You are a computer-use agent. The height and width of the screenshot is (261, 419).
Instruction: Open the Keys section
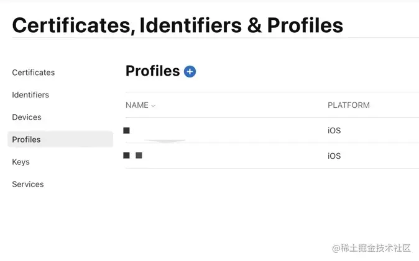(21, 162)
